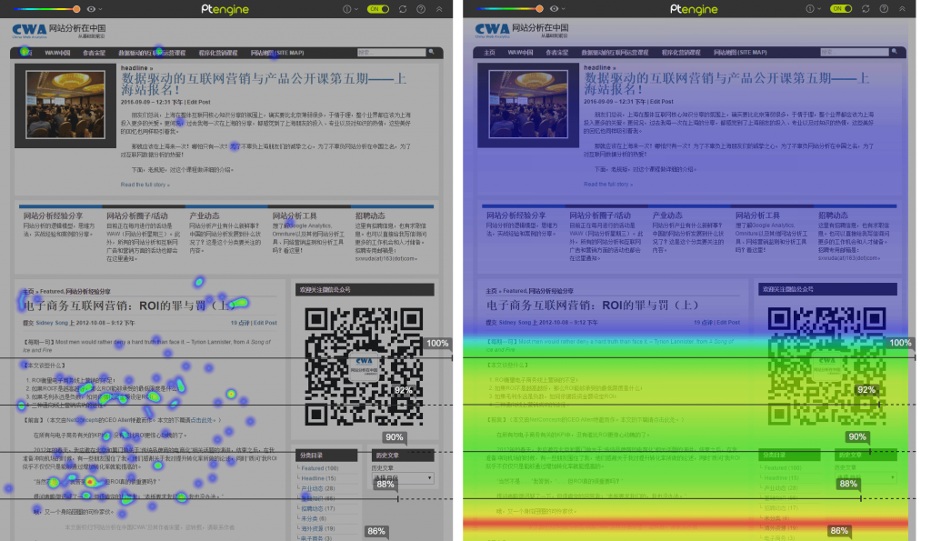The height and width of the screenshot is (541, 931).
Task: Select WAW中国 in the right panel navigation
Action: click(x=520, y=52)
